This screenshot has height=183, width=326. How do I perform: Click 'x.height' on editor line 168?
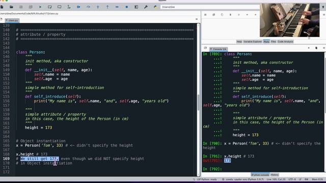(x=25, y=154)
